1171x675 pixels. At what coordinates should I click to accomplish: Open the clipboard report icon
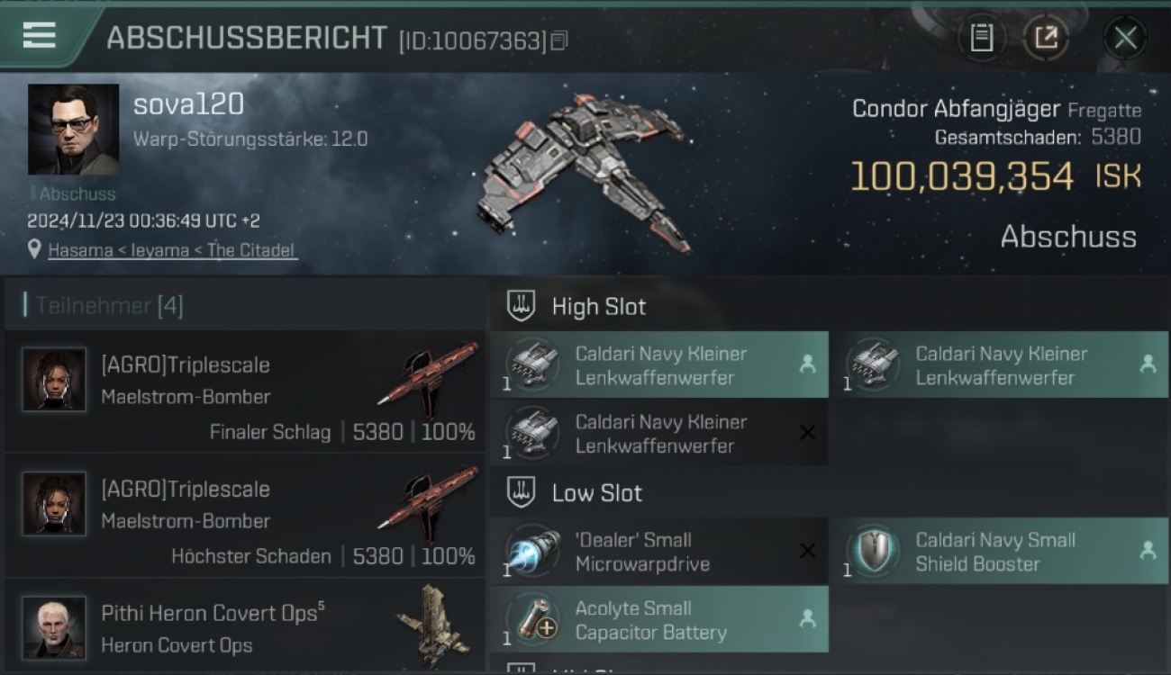(x=981, y=38)
